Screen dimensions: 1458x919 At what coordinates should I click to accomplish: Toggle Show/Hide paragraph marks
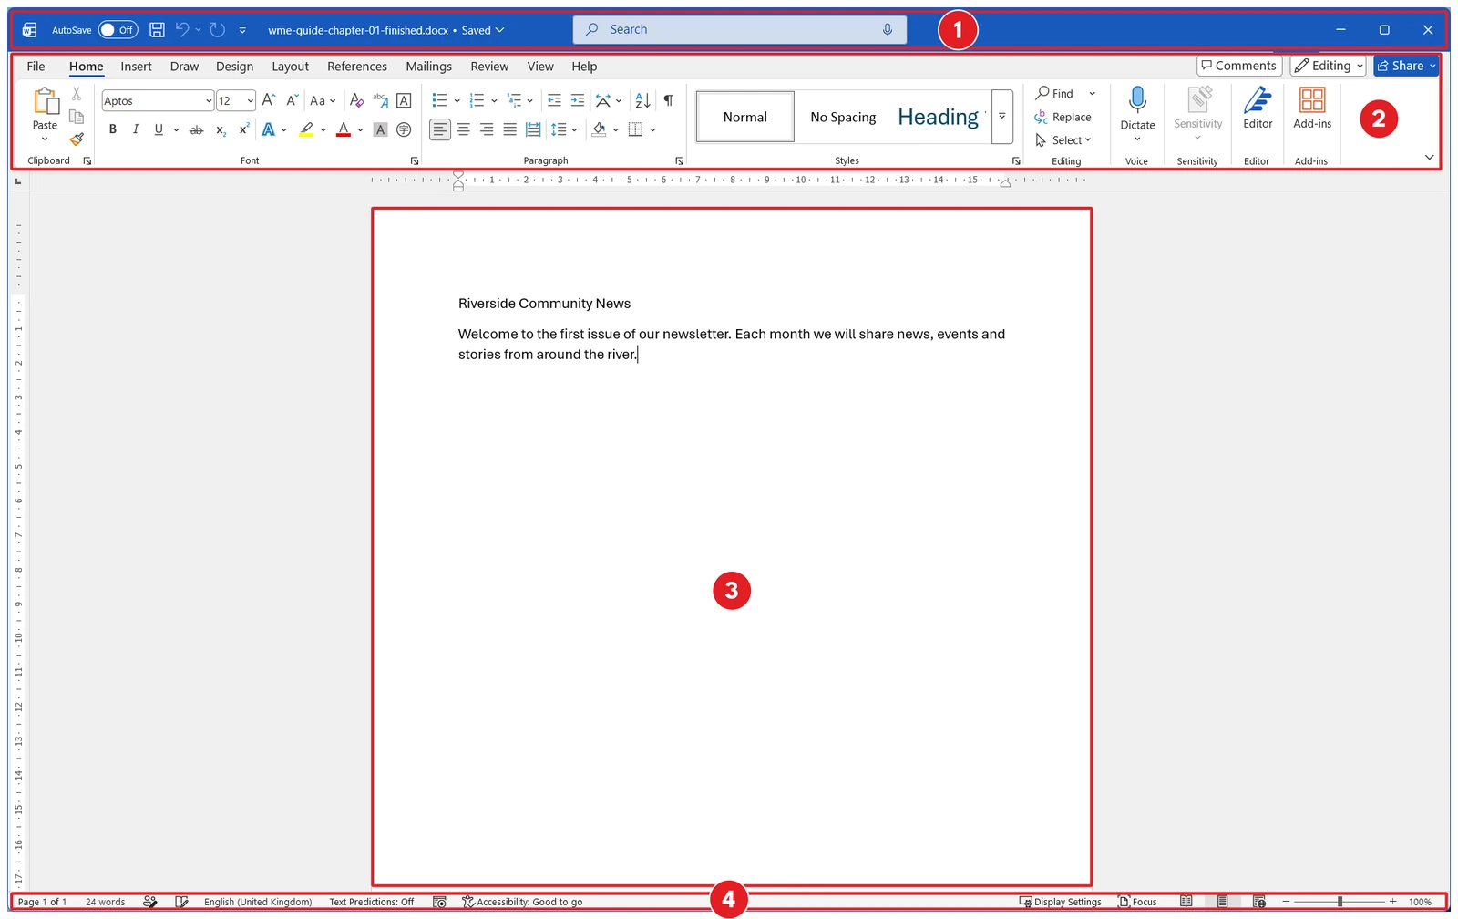tap(669, 100)
